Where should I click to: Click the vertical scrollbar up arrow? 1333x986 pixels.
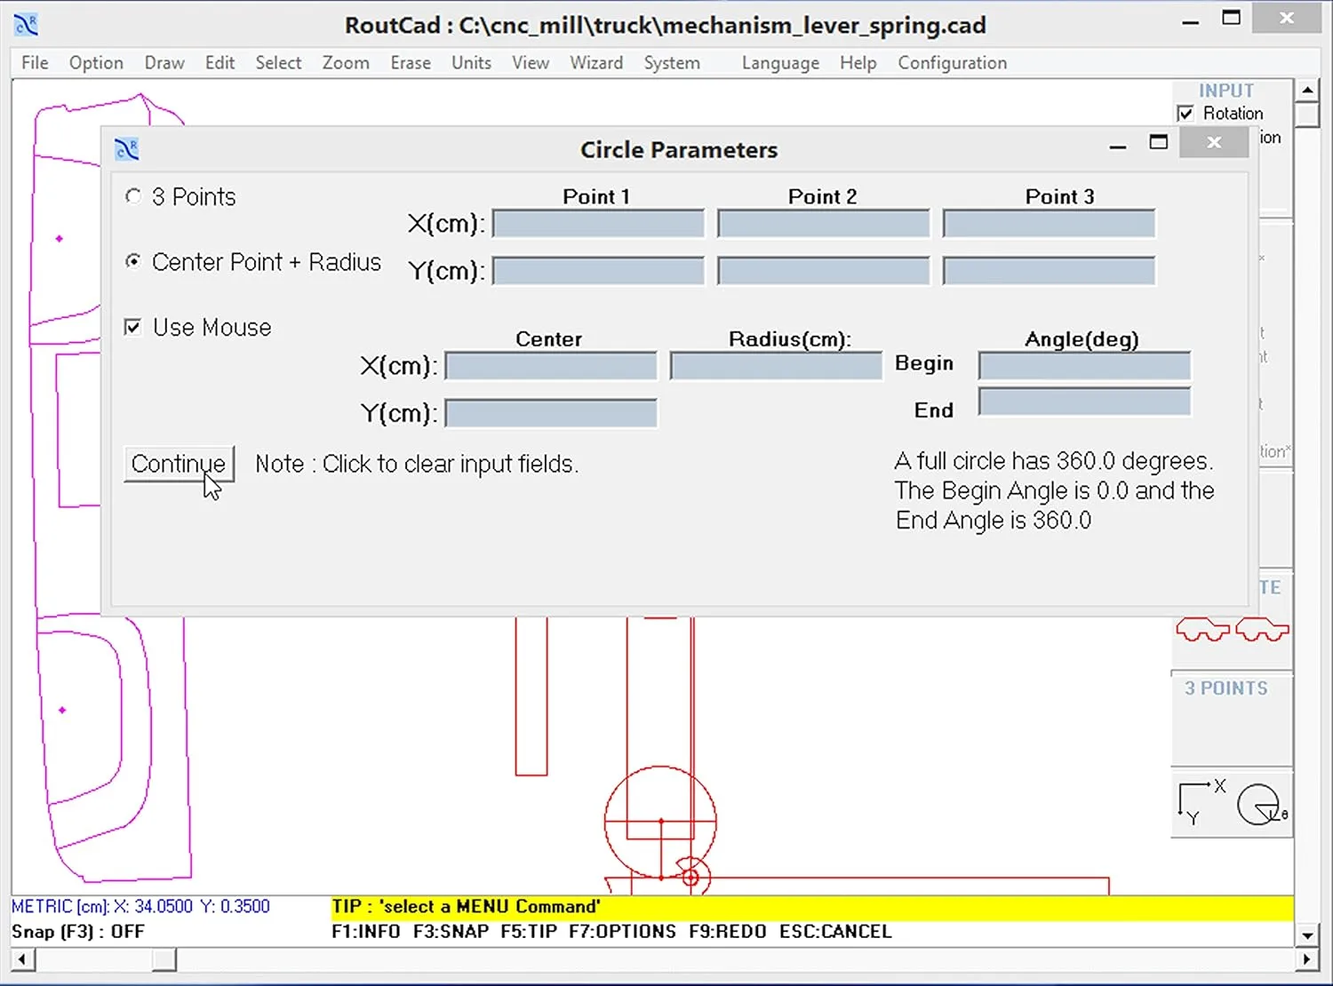[x=1308, y=89]
